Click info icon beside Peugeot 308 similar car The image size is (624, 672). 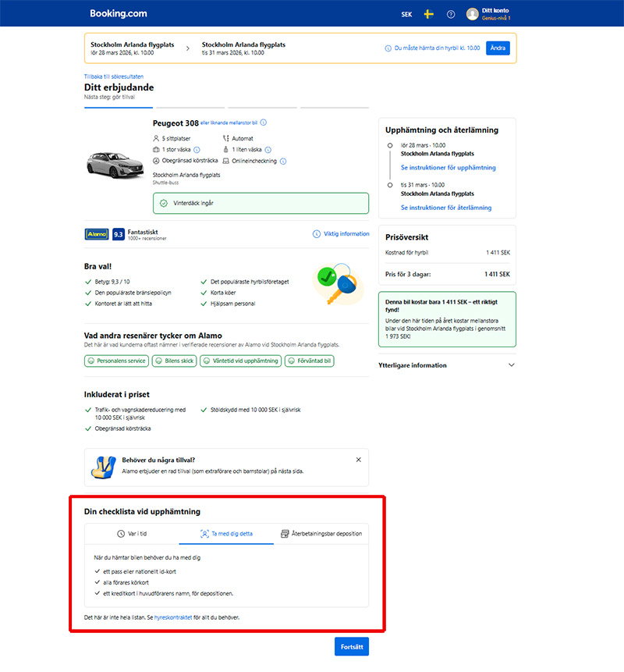[x=264, y=123]
